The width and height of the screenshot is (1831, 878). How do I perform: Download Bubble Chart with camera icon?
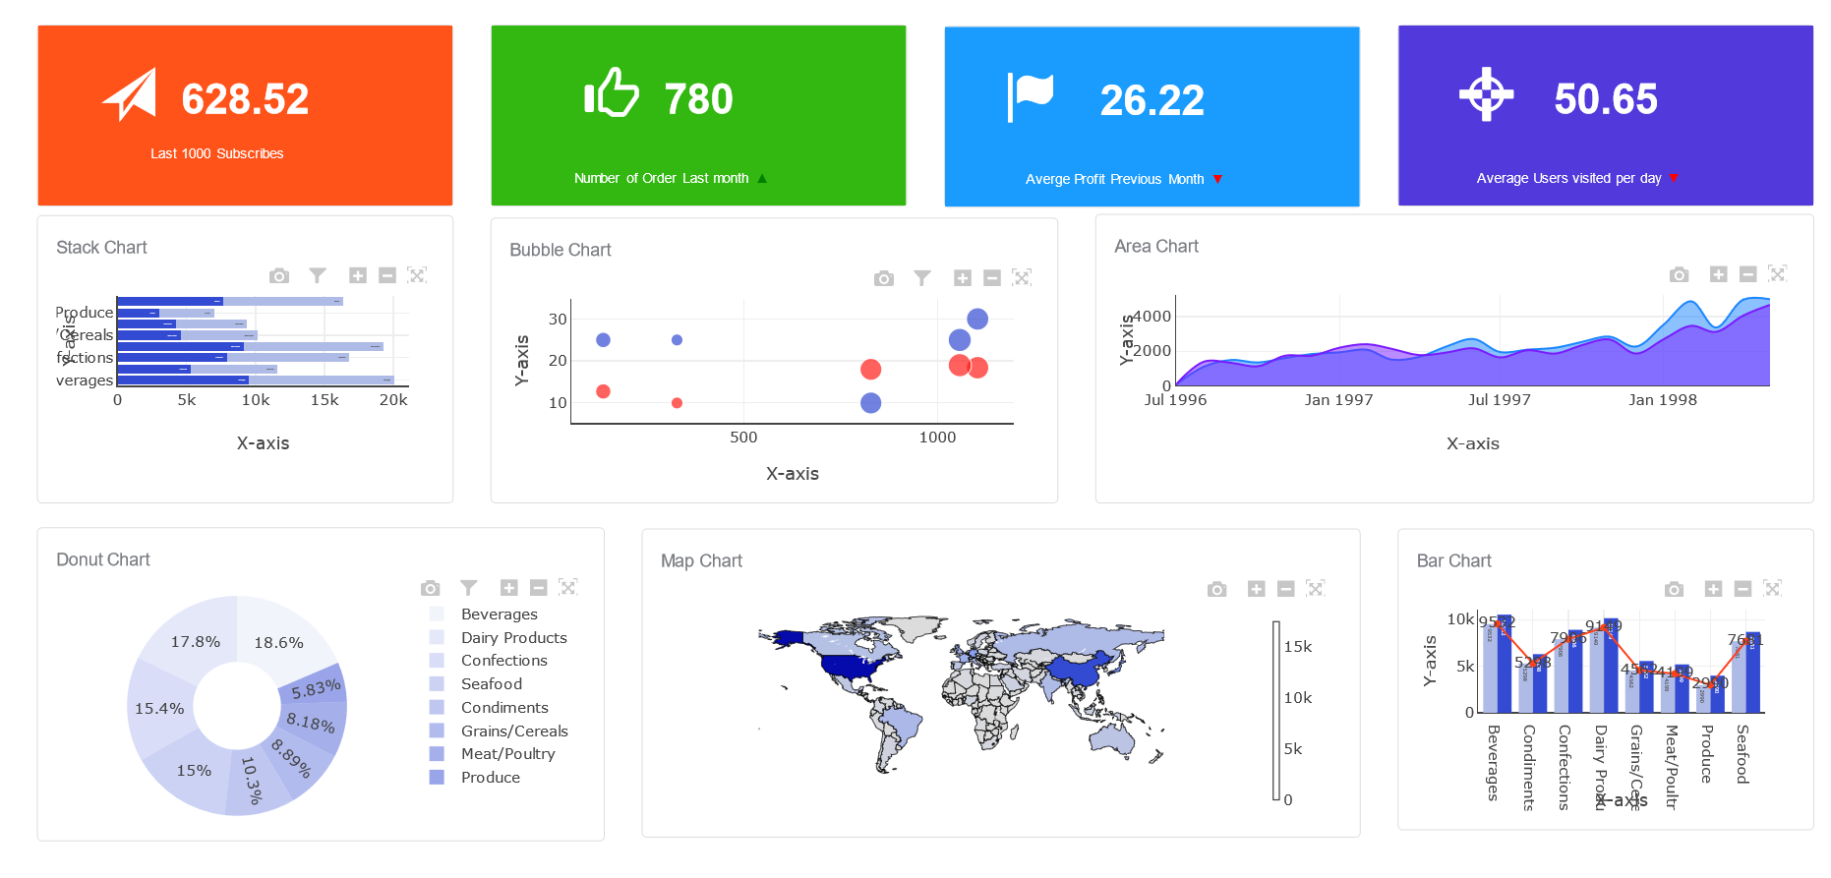[x=884, y=278]
